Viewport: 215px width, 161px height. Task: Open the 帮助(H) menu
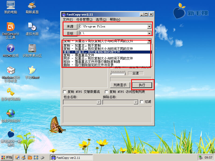(x=115, y=20)
